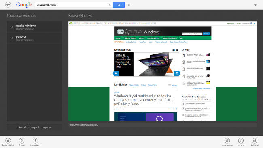
Task: Click the 'Lo último' heading
Action: (x=121, y=84)
